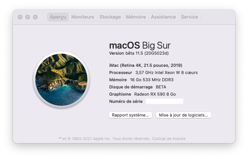Show the Service tab
The width and height of the screenshot is (248, 159).
(x=190, y=17)
